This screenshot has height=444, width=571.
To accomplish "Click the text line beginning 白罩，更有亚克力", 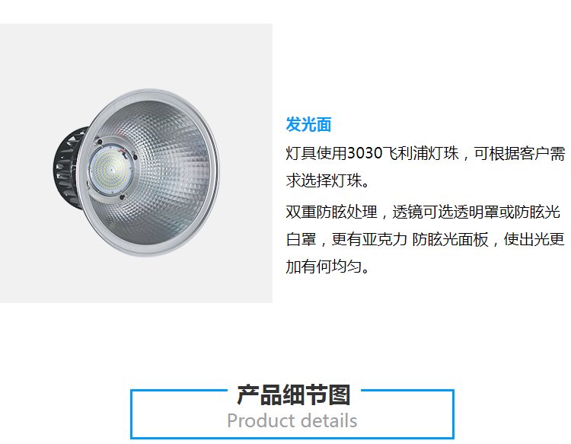I will click(426, 239).
